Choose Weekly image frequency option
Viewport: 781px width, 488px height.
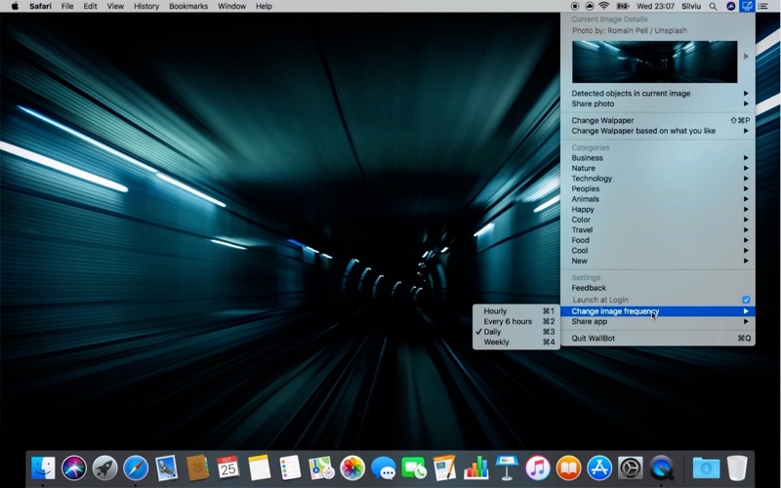[497, 343]
